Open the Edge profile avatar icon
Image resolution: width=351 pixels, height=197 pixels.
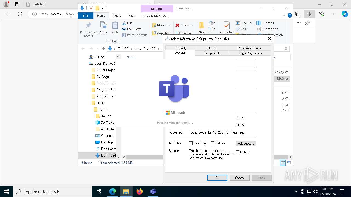6,4
